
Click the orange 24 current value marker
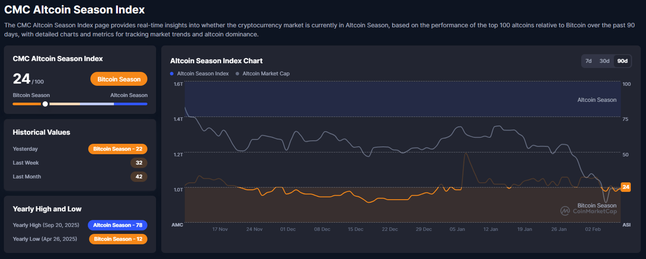626,187
